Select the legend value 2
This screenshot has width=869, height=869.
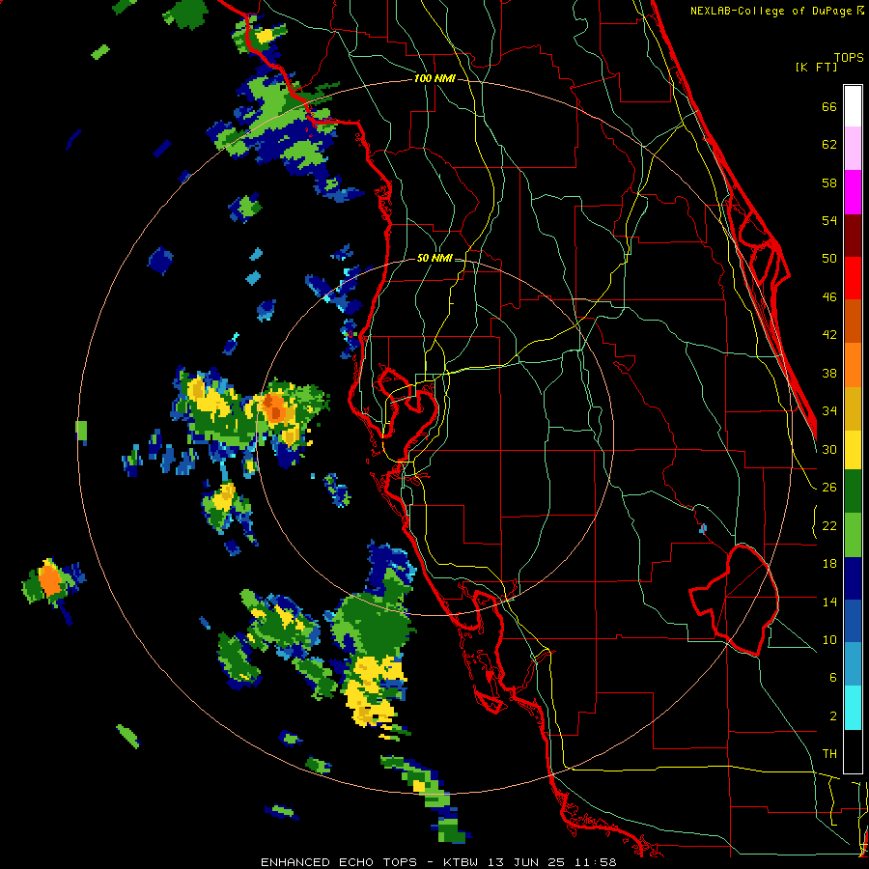click(833, 715)
